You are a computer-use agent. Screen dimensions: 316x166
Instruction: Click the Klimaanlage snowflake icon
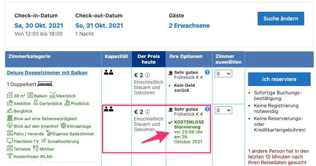point(63,126)
